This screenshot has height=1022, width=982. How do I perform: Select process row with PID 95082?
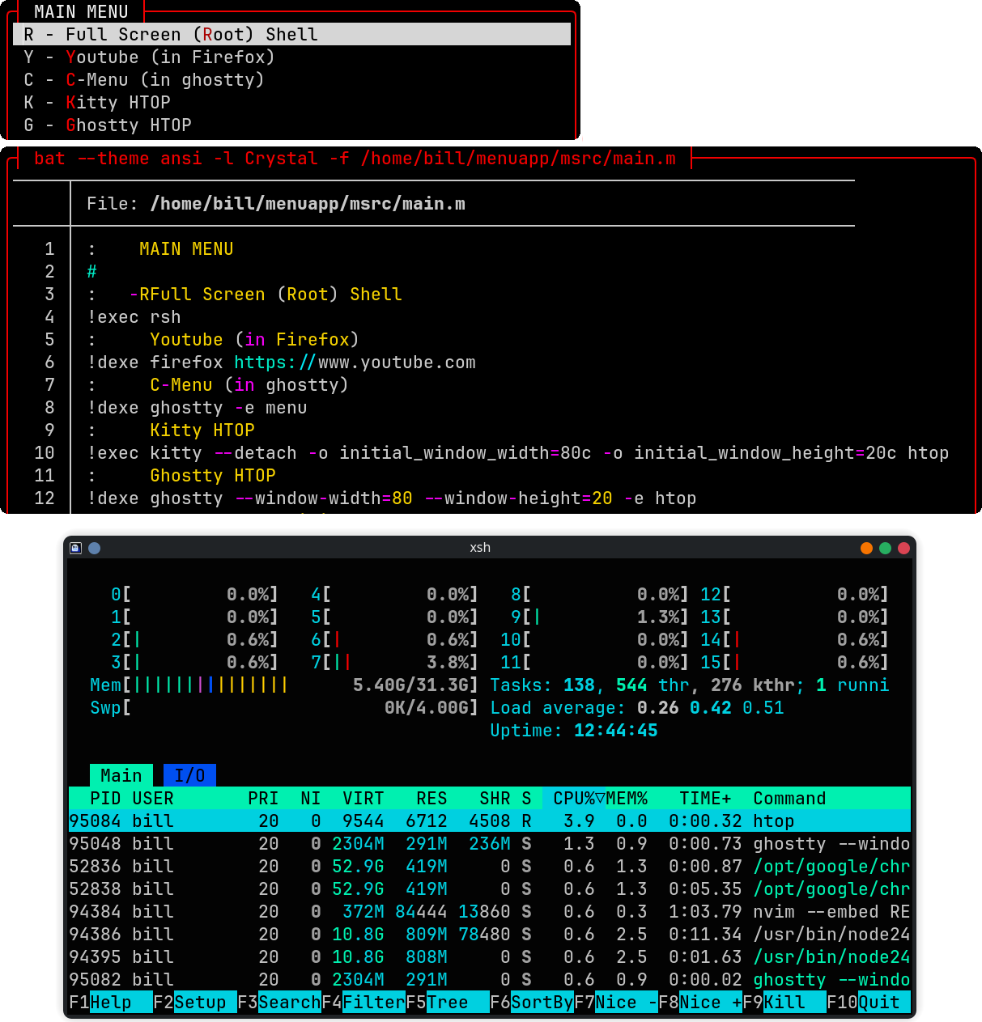pos(490,979)
